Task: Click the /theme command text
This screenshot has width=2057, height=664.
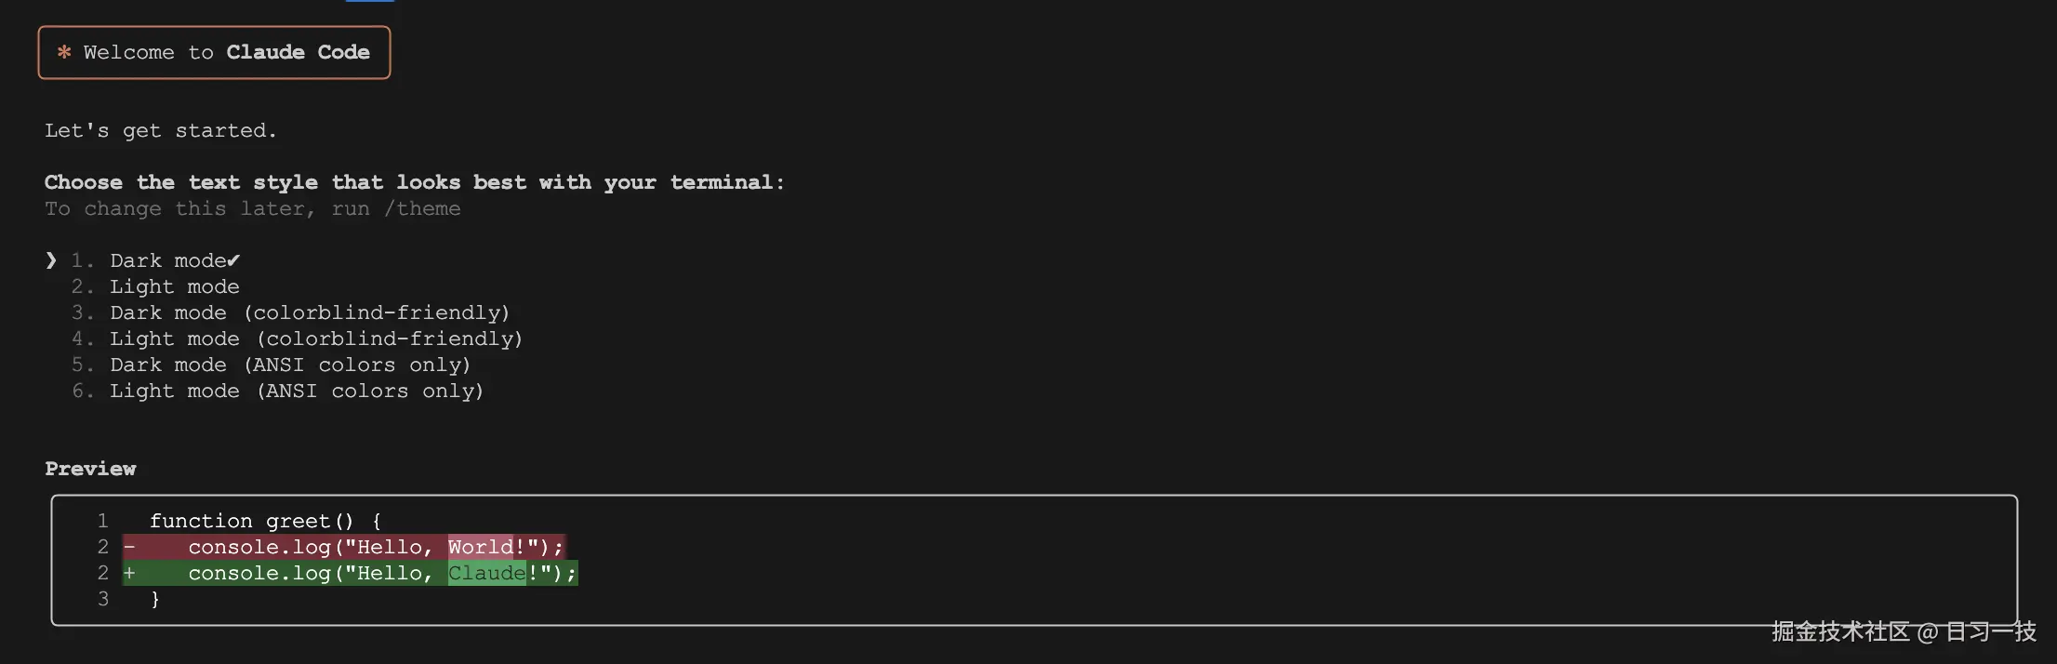Action: 422,208
